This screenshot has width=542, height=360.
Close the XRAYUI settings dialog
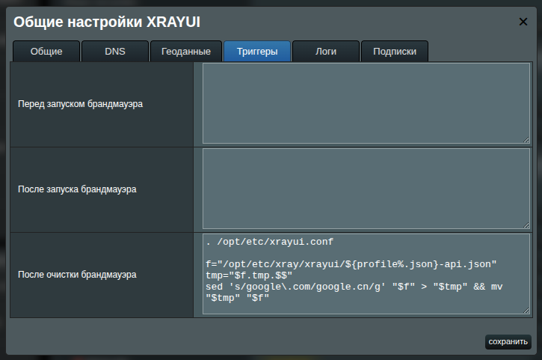coord(523,22)
